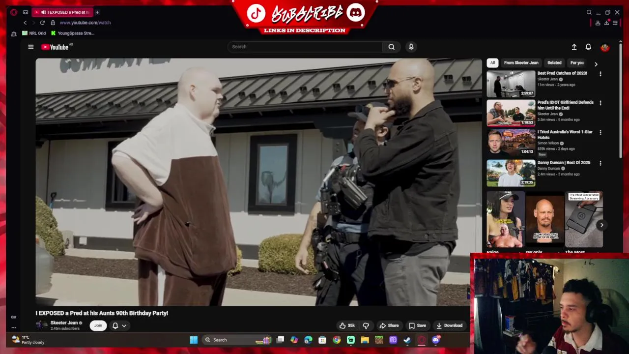629x354 pixels.
Task: Show next Shorts with arrow
Action: (x=601, y=225)
